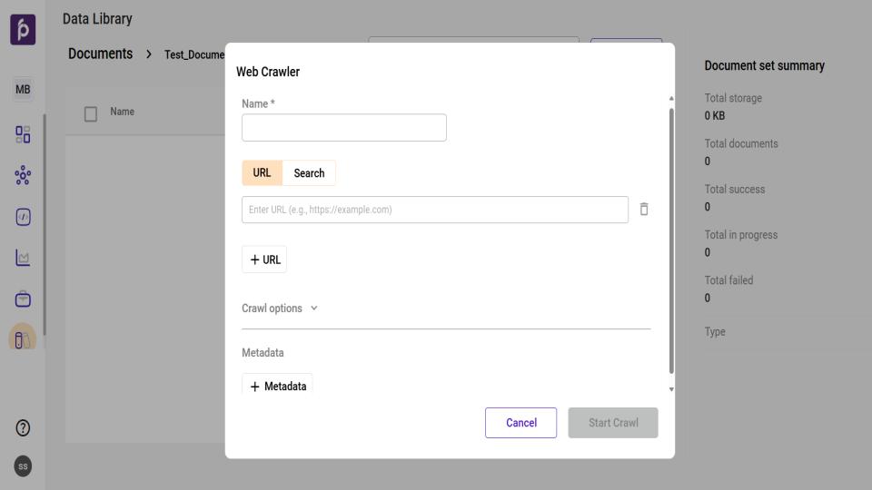Screen dimensions: 872x490
Task: Select the URL tab
Action: (262, 173)
